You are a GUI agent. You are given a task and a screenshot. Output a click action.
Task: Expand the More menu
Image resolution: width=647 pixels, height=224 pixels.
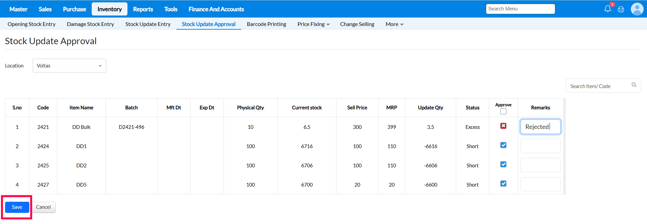click(394, 24)
